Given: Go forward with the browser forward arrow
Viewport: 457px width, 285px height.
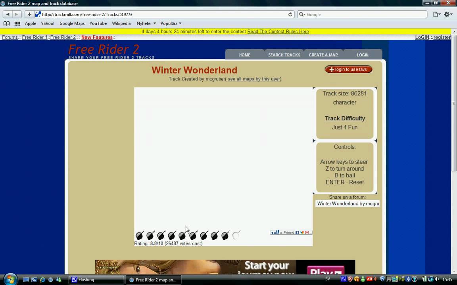Looking at the screenshot, I should [x=17, y=14].
